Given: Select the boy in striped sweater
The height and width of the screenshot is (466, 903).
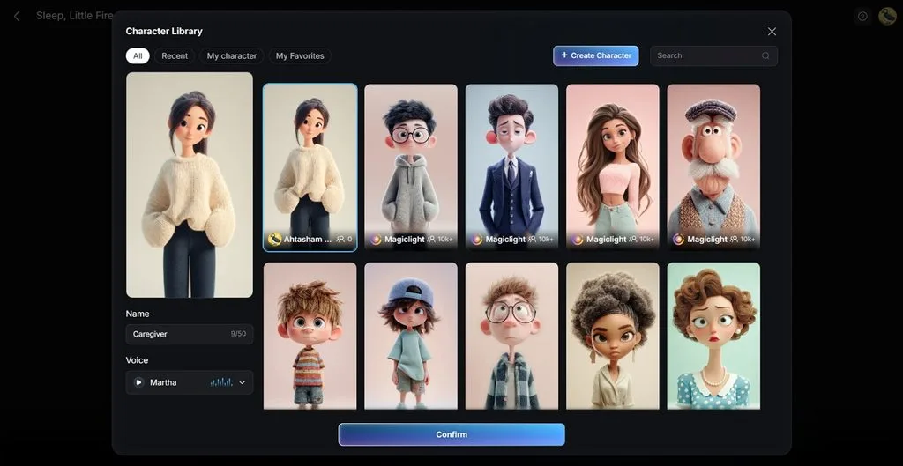Looking at the screenshot, I should (310, 336).
